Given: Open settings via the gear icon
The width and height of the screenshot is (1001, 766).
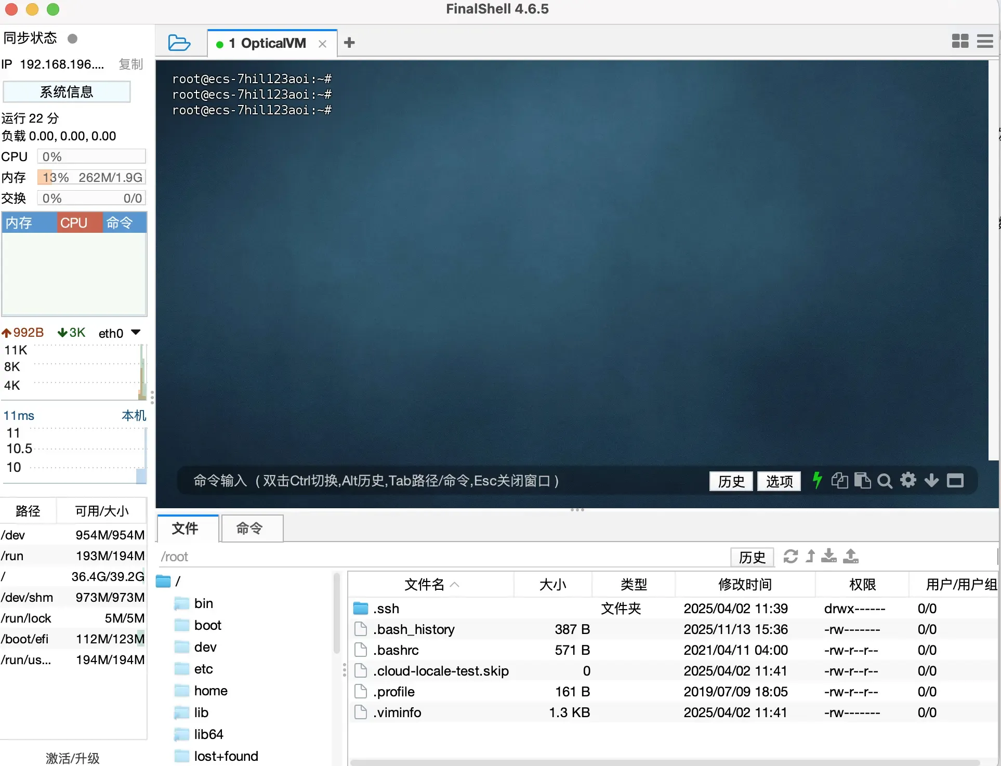Looking at the screenshot, I should 908,481.
